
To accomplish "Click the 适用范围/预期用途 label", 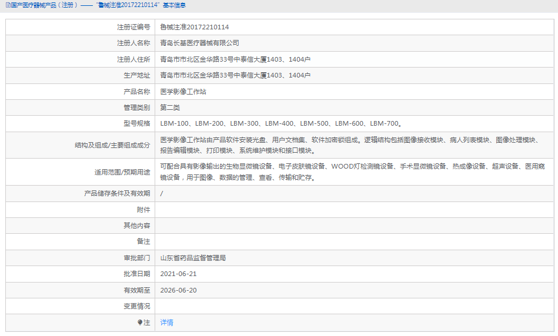I will tap(122, 172).
